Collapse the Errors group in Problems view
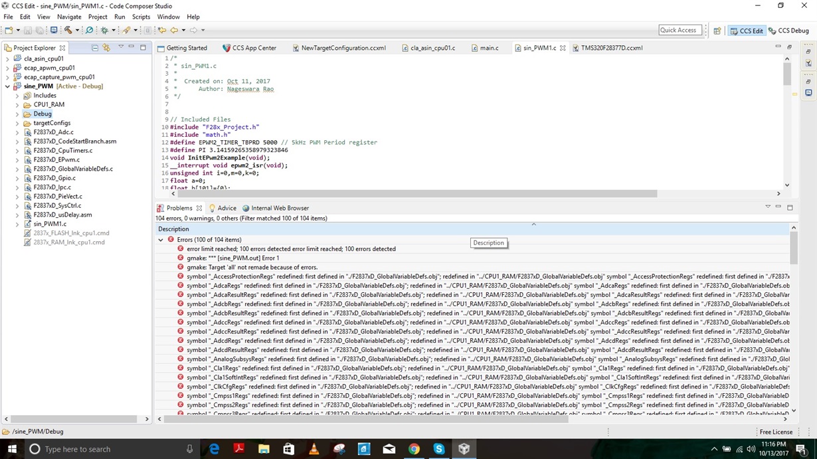The height and width of the screenshot is (459, 817). click(161, 239)
